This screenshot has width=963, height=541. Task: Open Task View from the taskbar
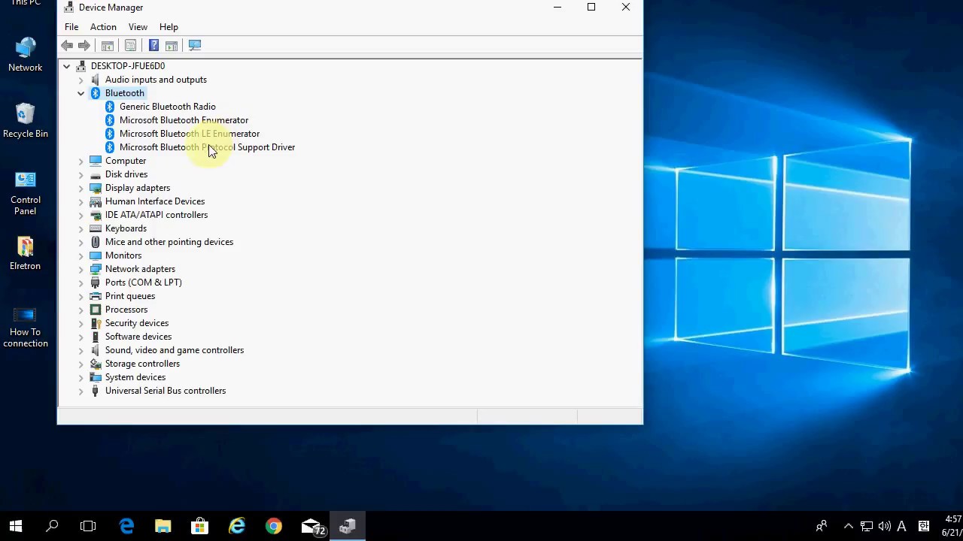point(88,526)
